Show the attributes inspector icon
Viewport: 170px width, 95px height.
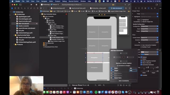point(148,8)
